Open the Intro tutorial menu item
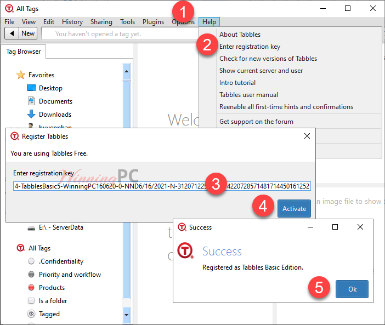This screenshot has height=325, width=385. coord(237,83)
